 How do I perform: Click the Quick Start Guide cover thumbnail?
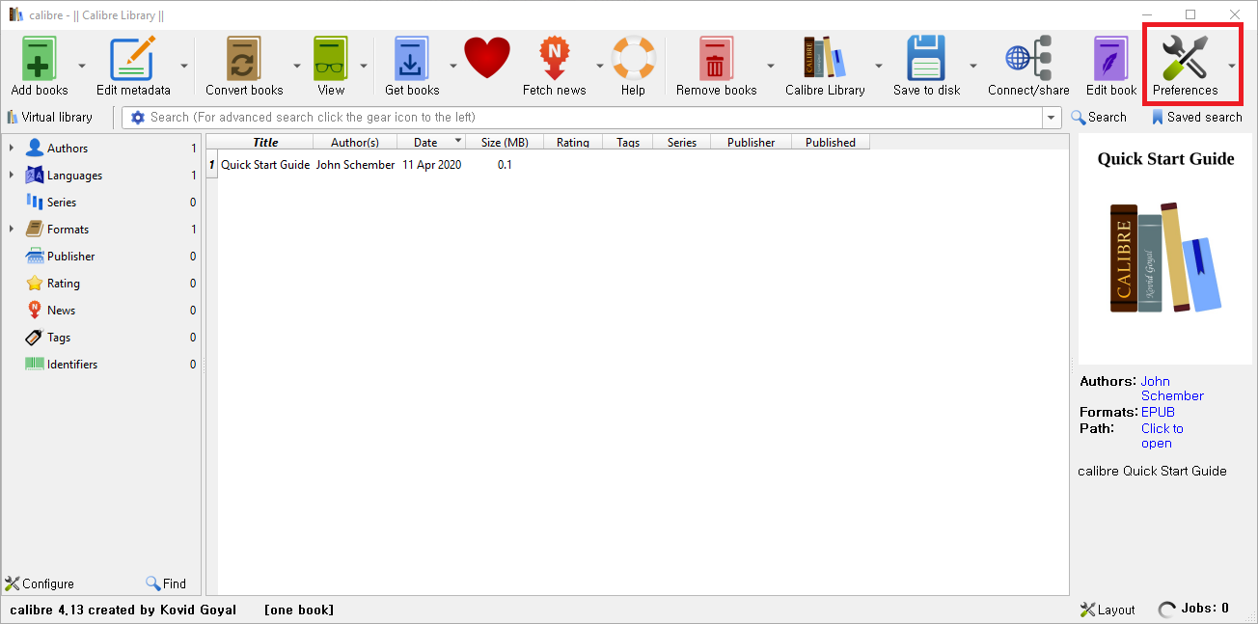[1165, 249]
